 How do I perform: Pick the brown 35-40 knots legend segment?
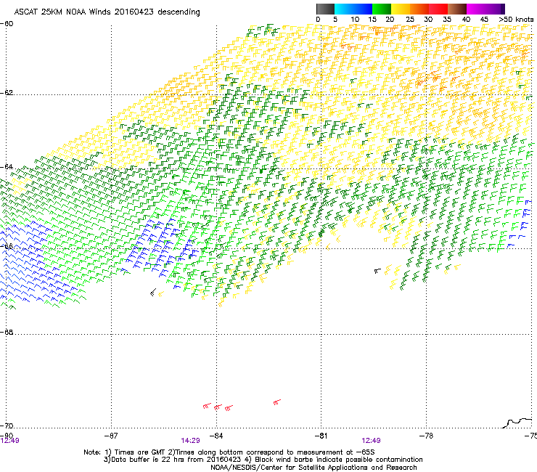(457, 9)
